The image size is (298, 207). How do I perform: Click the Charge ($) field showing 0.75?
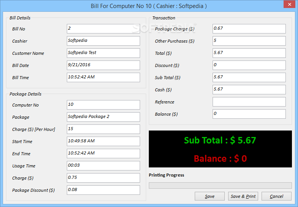pos(103,178)
